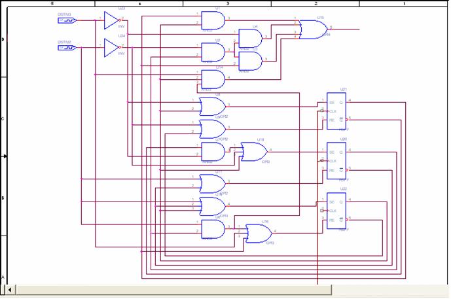Select the U23 inverter gate
This screenshot has height=299, width=451.
[111, 20]
